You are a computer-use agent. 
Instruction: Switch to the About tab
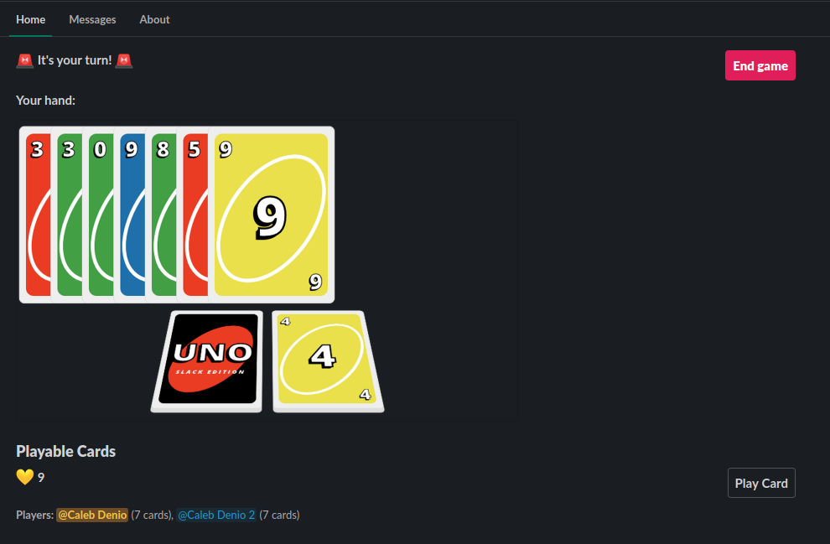(x=154, y=19)
